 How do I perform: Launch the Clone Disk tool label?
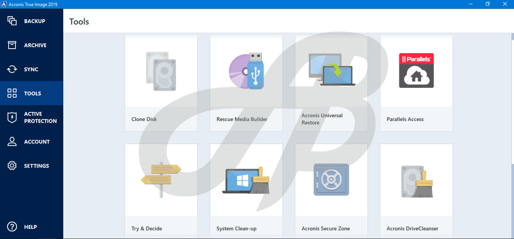coord(144,119)
